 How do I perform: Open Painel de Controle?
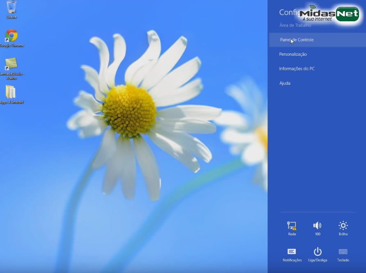297,40
